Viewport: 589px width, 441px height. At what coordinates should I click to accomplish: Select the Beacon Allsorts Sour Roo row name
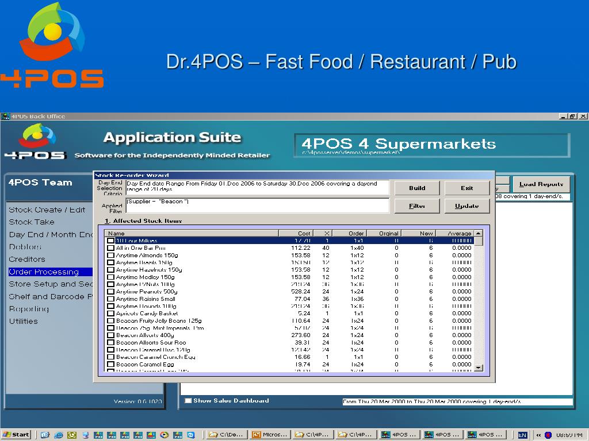click(151, 342)
